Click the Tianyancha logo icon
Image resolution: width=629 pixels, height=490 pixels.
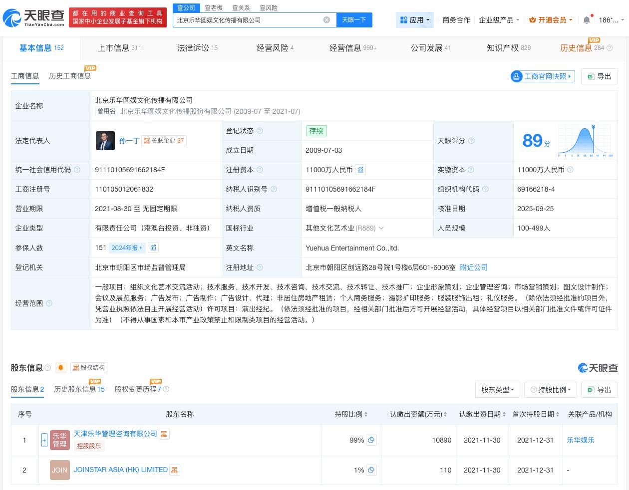(x=13, y=17)
